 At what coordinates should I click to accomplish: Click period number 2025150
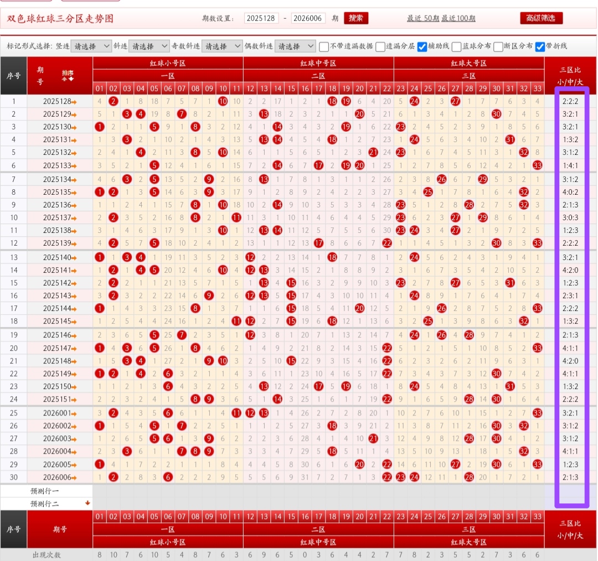57,387
